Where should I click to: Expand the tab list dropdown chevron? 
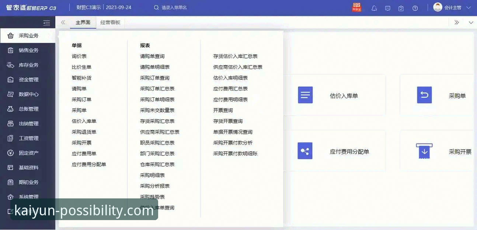[x=471, y=23]
